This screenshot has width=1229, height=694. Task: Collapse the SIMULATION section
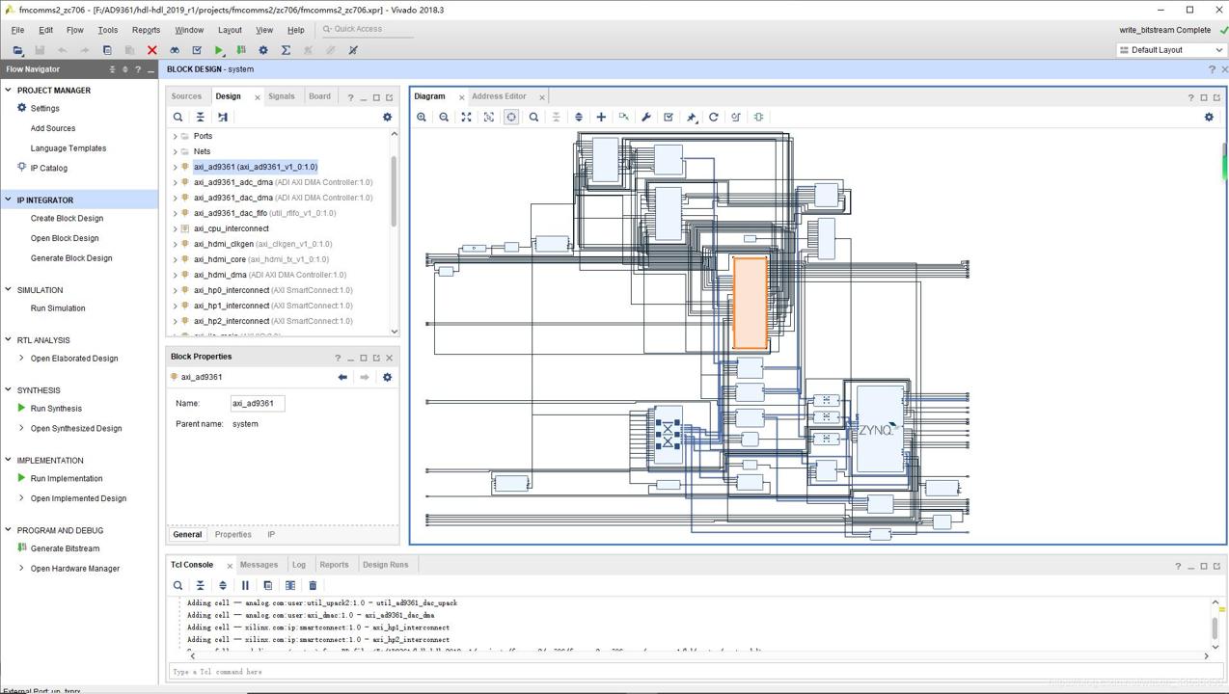click(9, 289)
